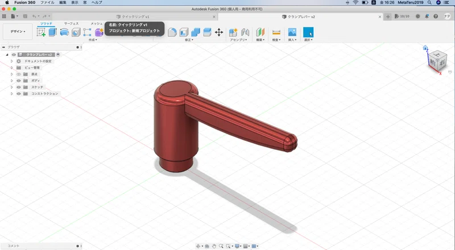The height and width of the screenshot is (250, 455).
Task: Open the 挿入 dropdown menu
Action: (x=292, y=40)
